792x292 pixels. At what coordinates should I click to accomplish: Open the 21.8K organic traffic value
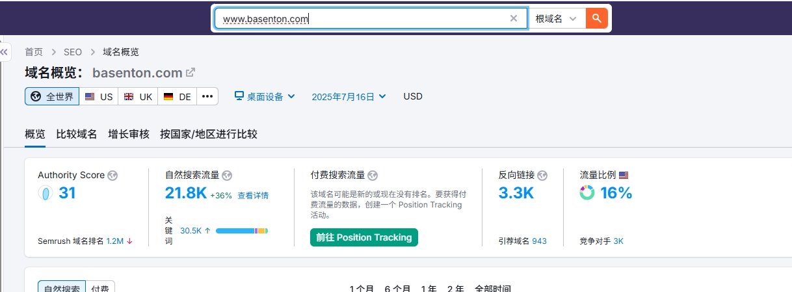[x=186, y=193]
